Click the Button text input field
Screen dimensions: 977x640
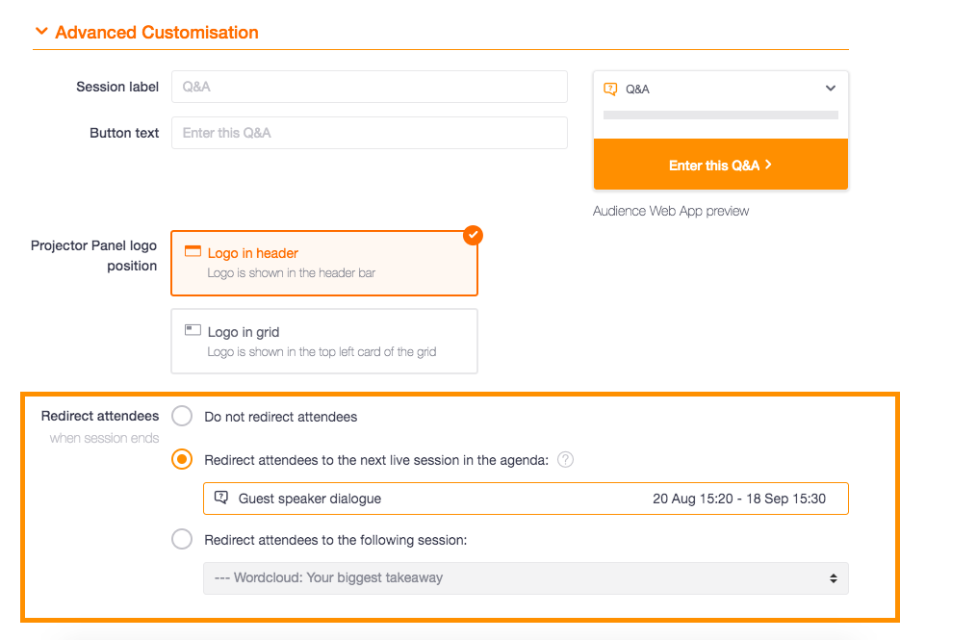click(x=370, y=133)
